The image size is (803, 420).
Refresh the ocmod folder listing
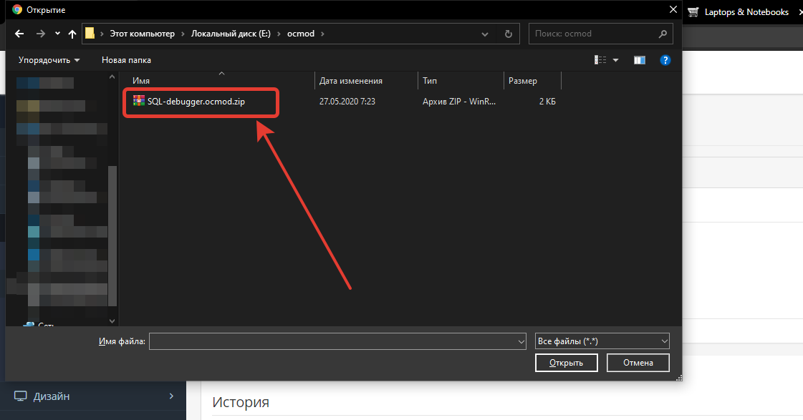[x=509, y=34]
